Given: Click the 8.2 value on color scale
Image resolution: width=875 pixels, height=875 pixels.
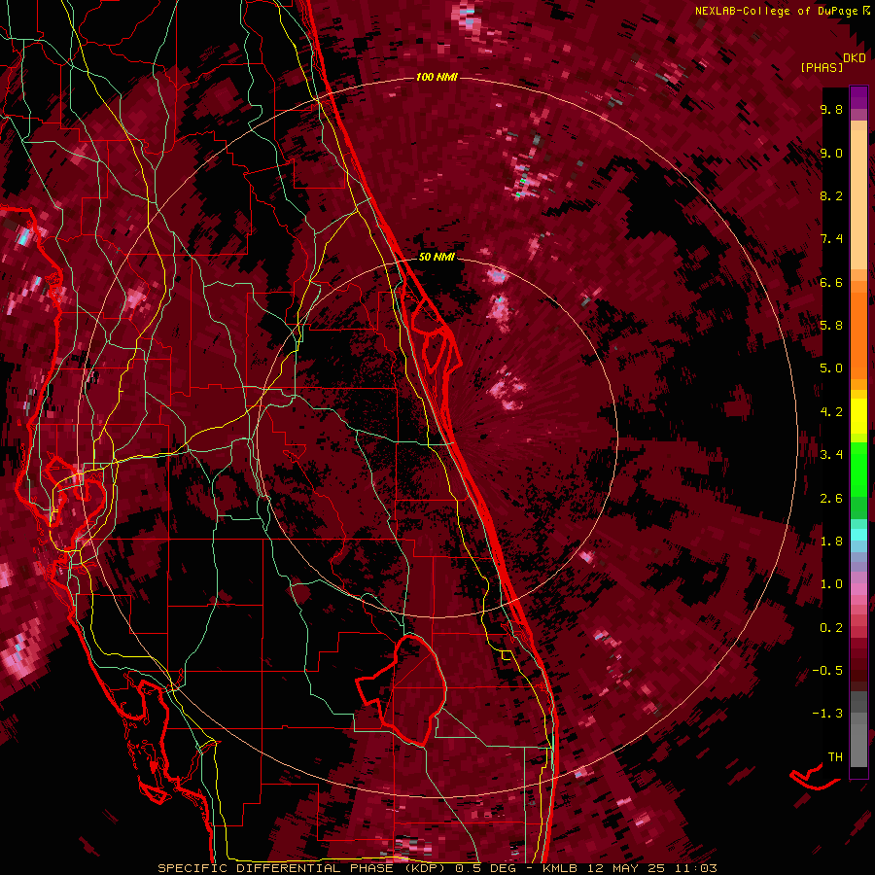Looking at the screenshot, I should (x=831, y=195).
